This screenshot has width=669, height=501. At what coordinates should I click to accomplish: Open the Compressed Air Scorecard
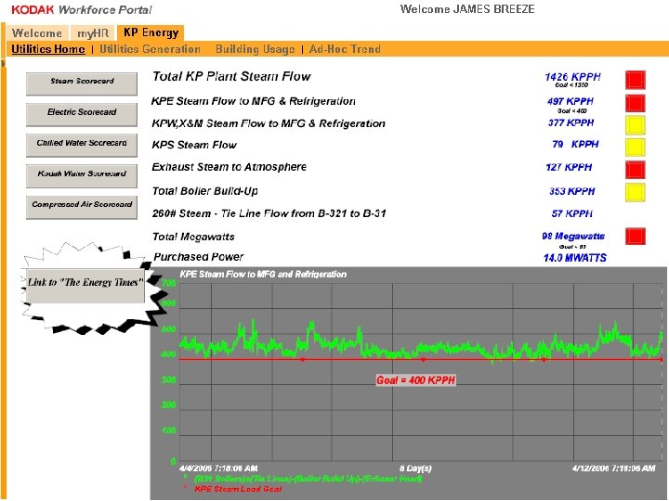(x=82, y=207)
